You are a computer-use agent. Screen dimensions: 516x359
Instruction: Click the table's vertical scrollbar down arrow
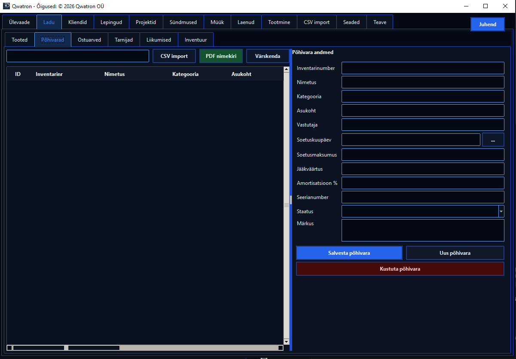click(x=287, y=342)
